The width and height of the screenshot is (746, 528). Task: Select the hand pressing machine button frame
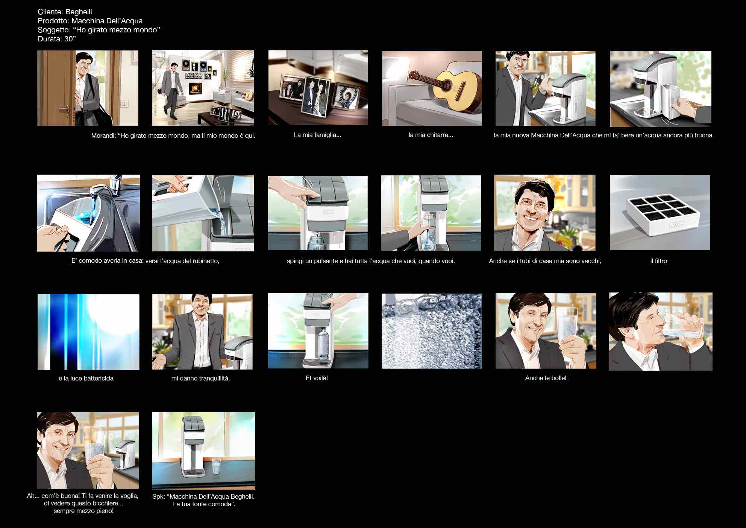point(318,213)
